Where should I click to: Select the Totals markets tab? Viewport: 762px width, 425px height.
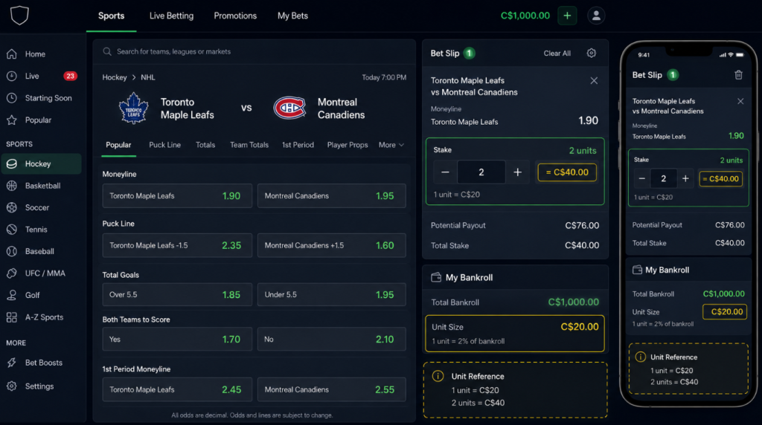205,145
